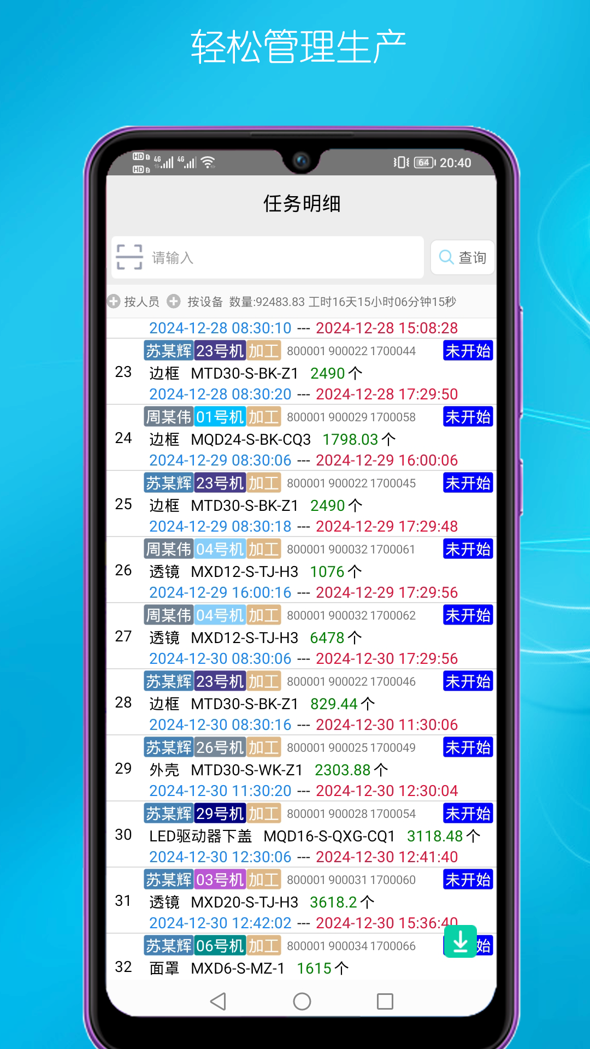Viewport: 590px width, 1049px height.
Task: Type in the 请输入 search field
Action: 284,257
